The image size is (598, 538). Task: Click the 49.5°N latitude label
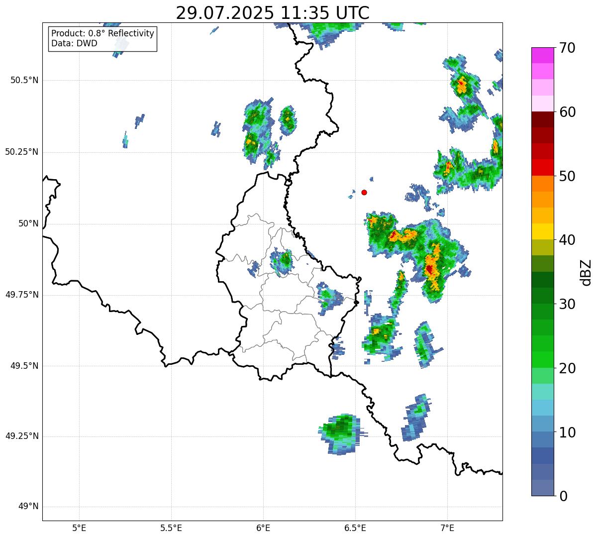24,366
